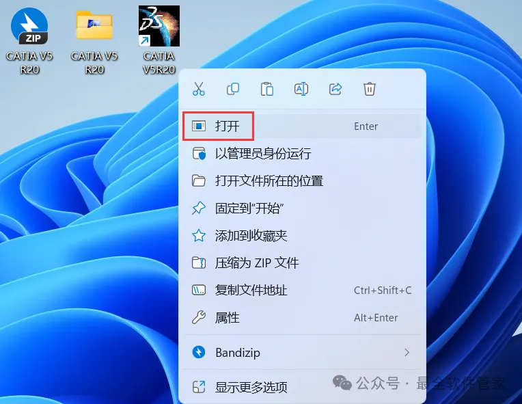522x404 pixels.
Task: Choose 打开文件所在的位置 menu entry
Action: point(302,181)
